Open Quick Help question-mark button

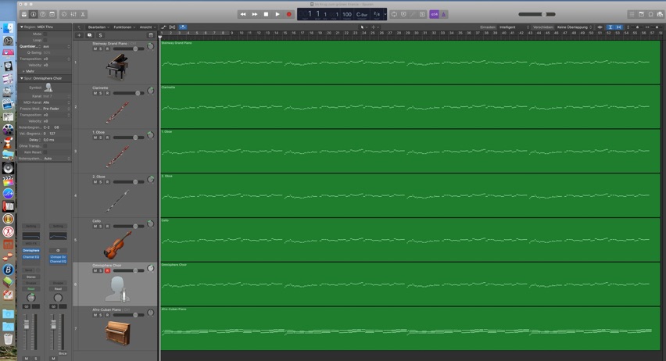42,14
